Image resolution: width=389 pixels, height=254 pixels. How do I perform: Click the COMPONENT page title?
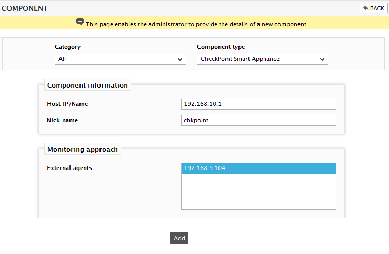click(x=25, y=8)
